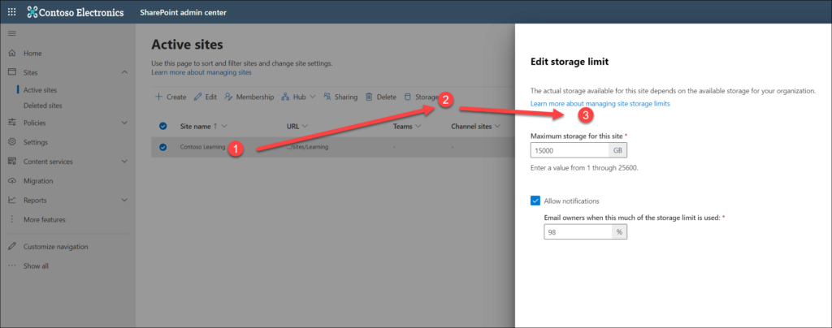Click Customize navigation
This screenshot has width=832, height=328.
[x=56, y=246]
